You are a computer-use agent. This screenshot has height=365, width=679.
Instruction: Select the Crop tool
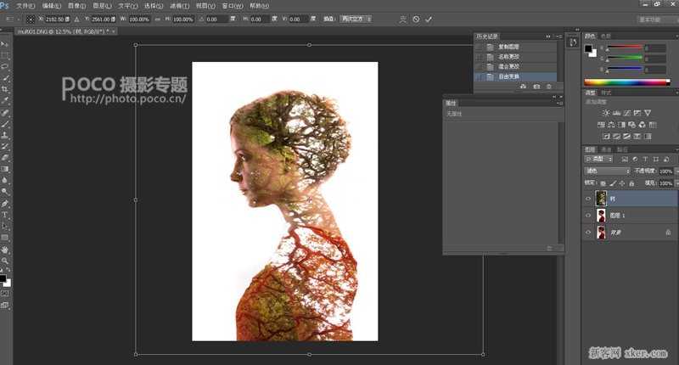pyautogui.click(x=5, y=89)
